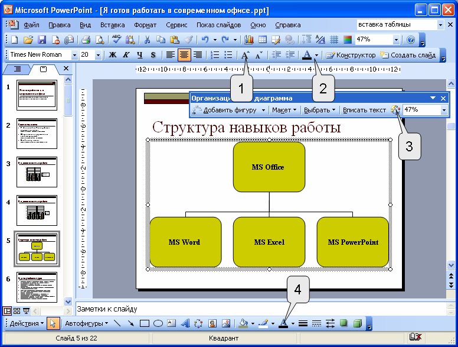Save the presentation with the floppy disk icon

pos(42,40)
